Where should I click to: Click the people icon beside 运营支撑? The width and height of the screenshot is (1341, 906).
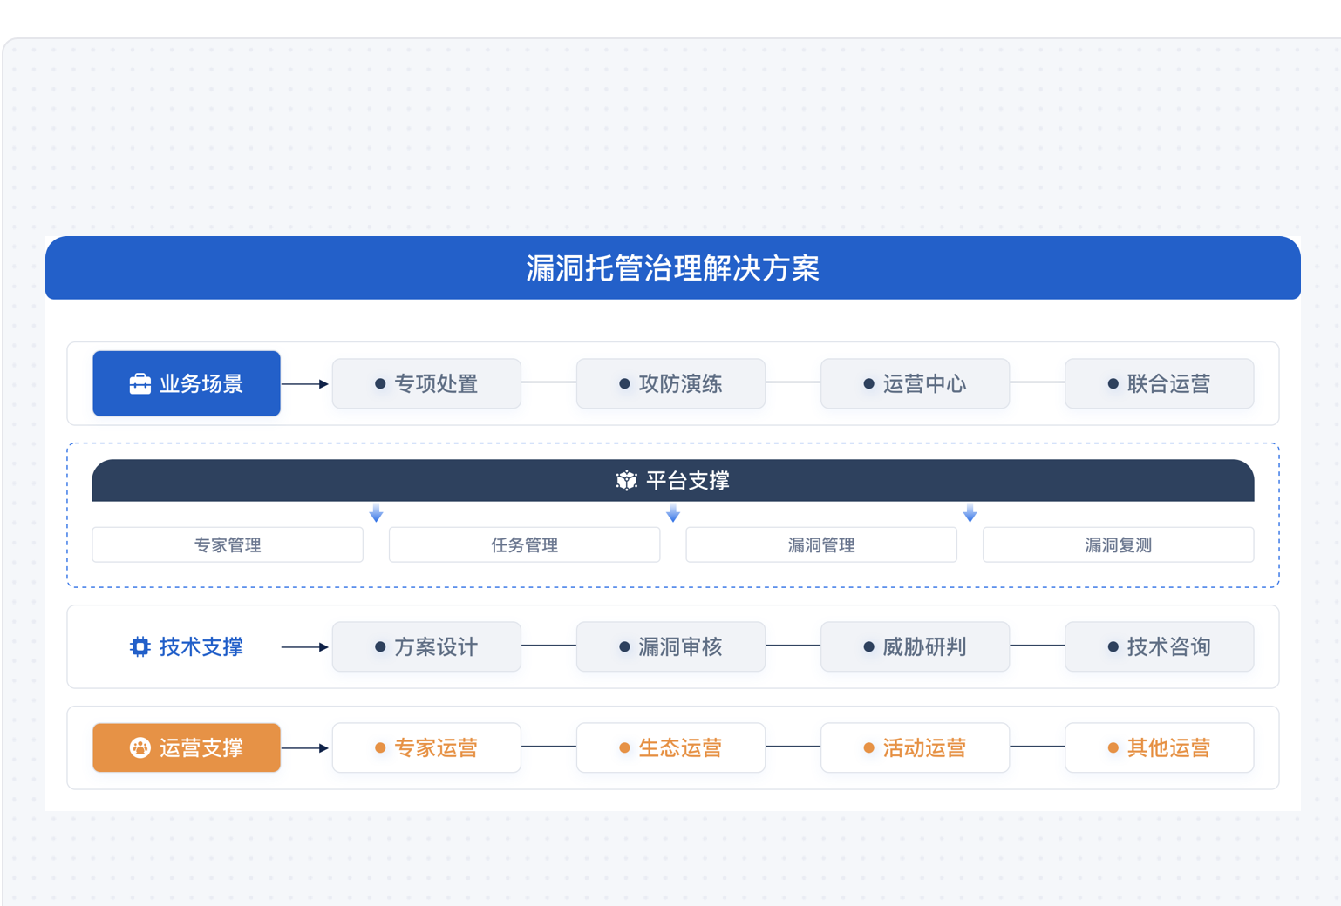(140, 748)
